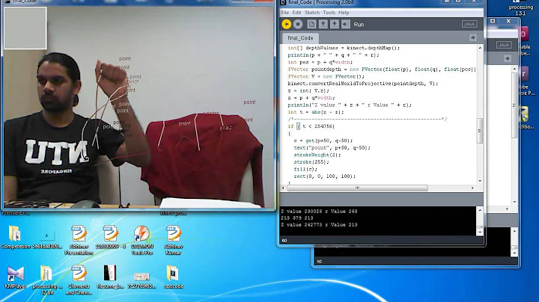Stop the running sketch
This screenshot has width=539, height=302.
298,24
